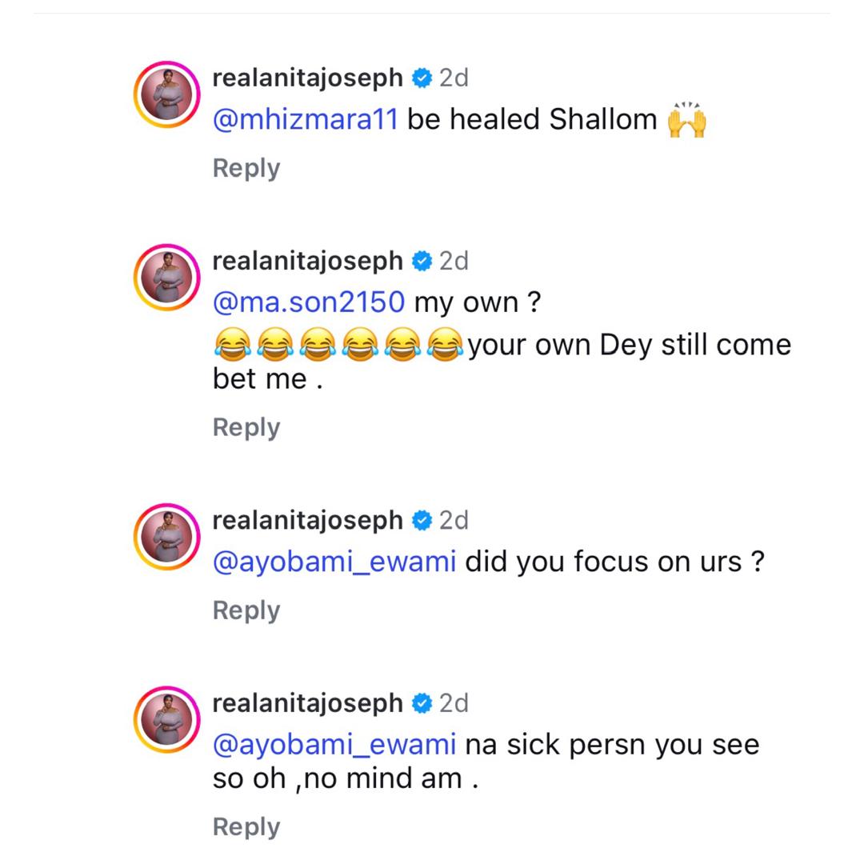Open the @mhizmara11 mention
The width and height of the screenshot is (864, 864).
point(305,119)
